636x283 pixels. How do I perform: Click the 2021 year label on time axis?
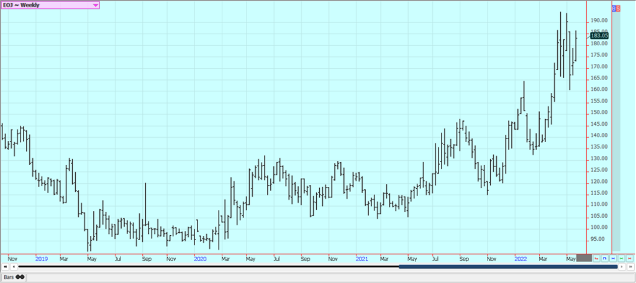pos(361,258)
